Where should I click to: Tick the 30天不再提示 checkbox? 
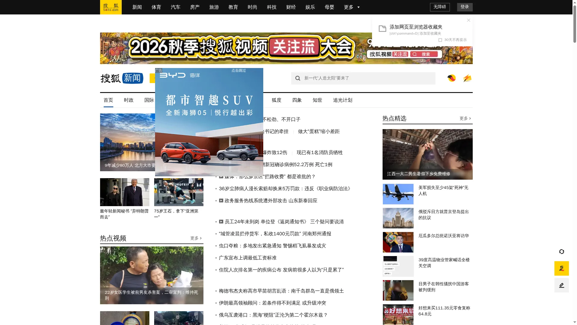pos(440,40)
